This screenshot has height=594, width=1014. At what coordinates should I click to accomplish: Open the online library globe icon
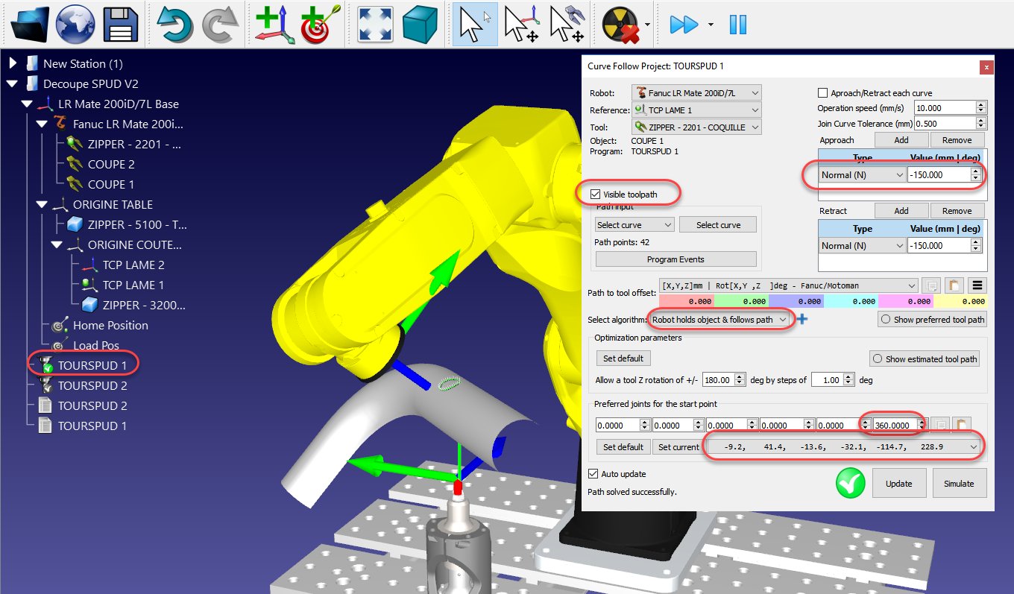pos(75,24)
